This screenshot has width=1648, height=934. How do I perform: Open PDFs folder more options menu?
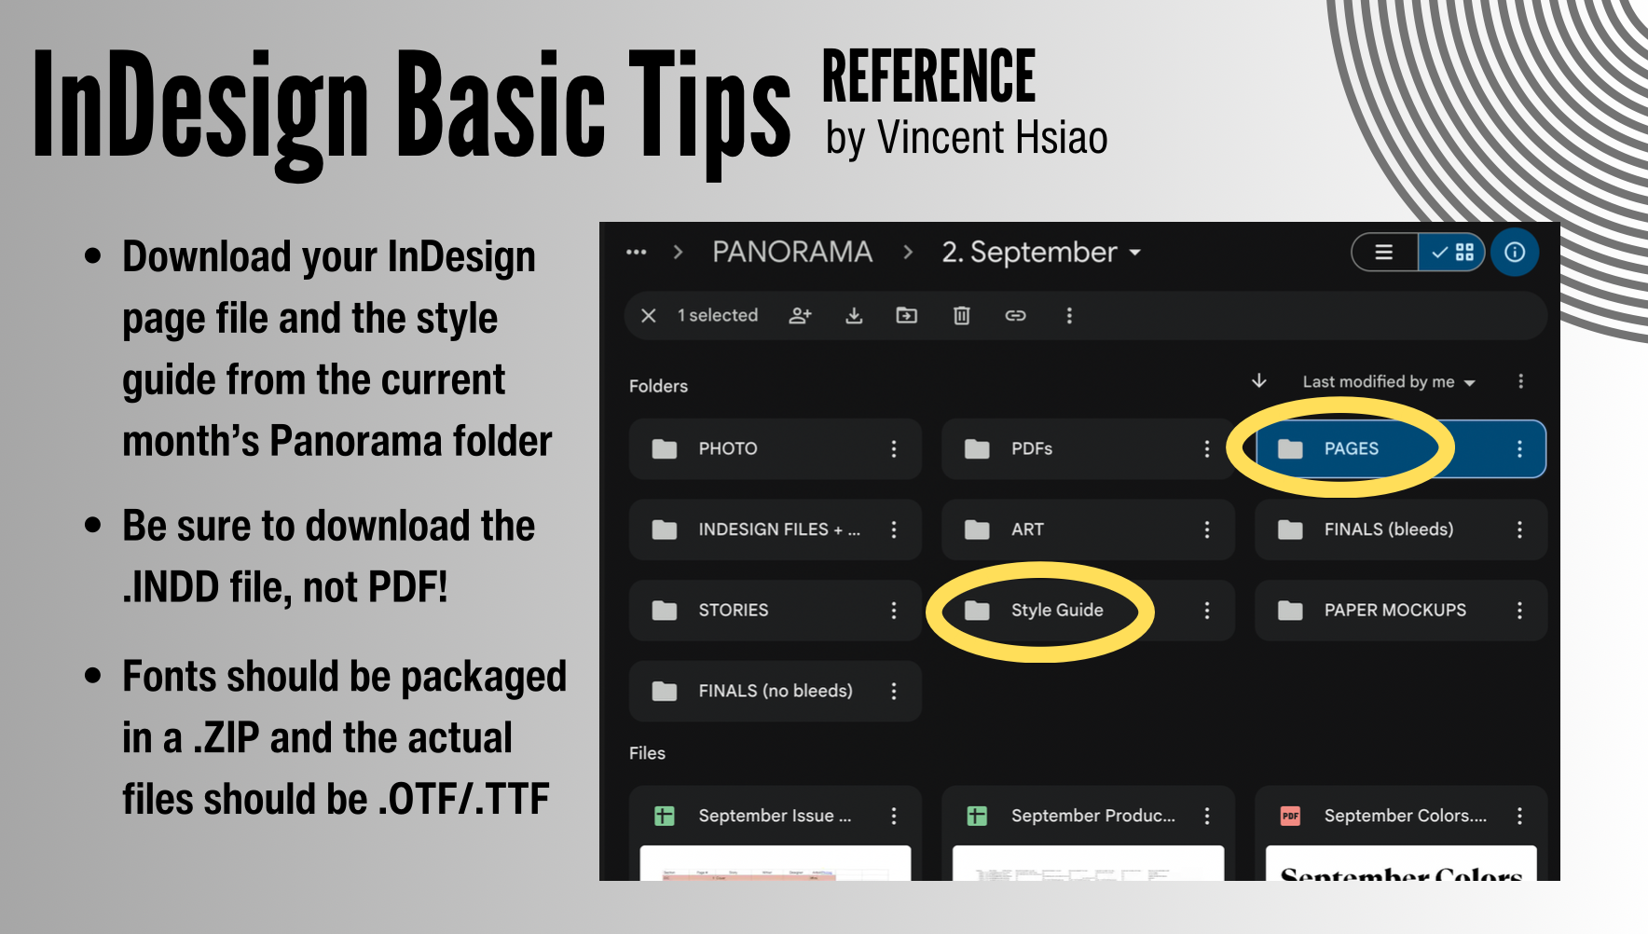pyautogui.click(x=1207, y=449)
